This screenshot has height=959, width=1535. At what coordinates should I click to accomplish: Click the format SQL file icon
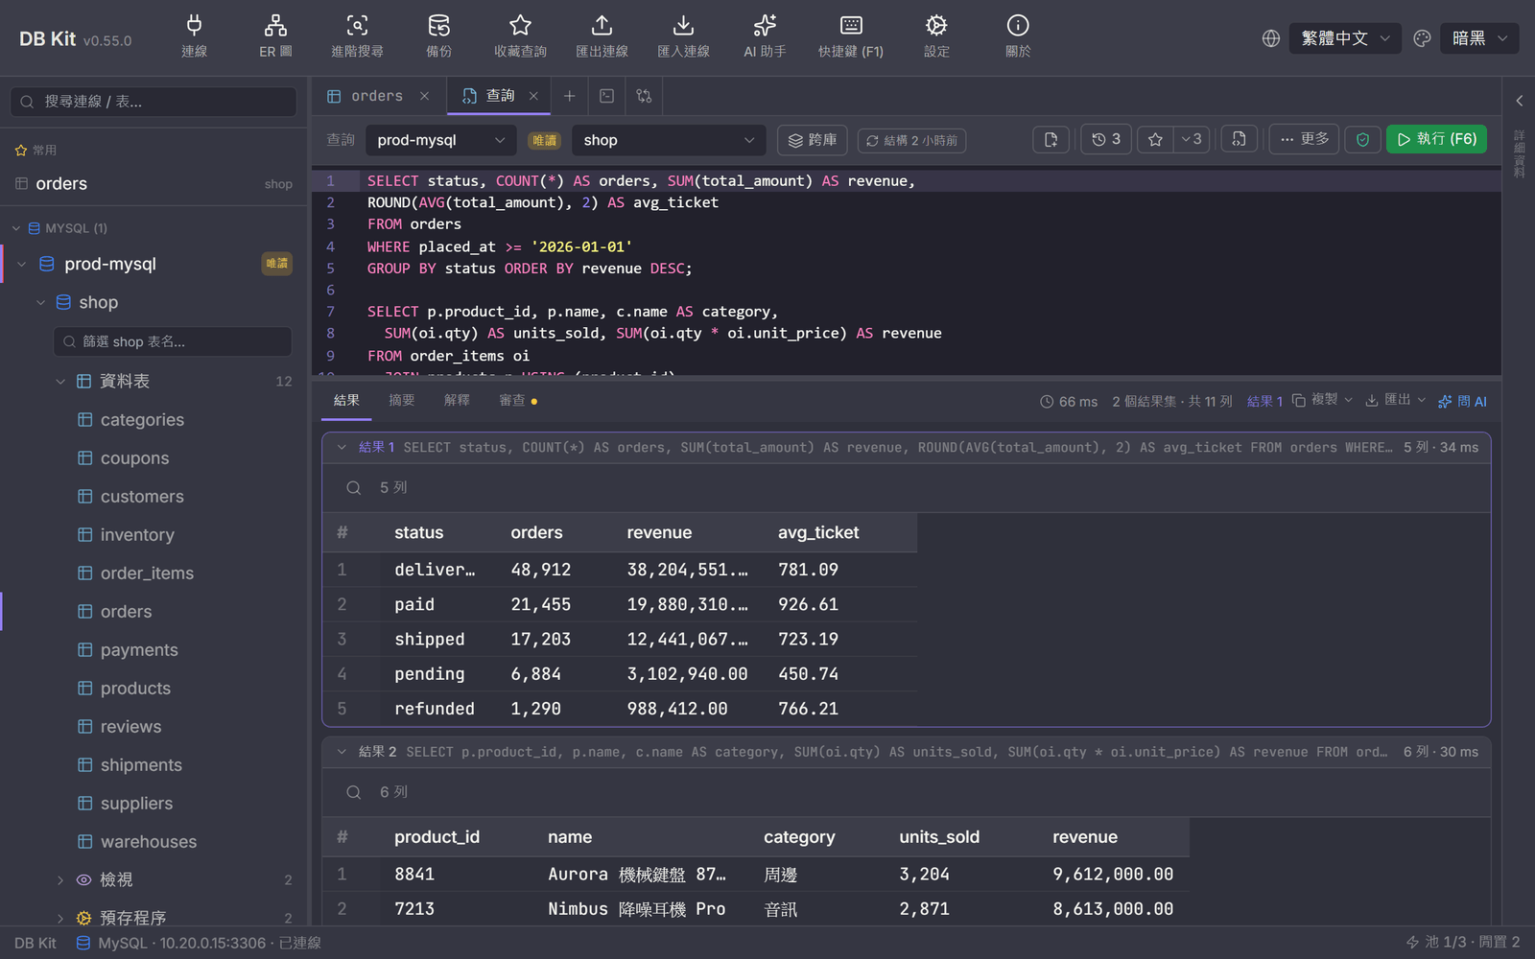coord(1239,140)
